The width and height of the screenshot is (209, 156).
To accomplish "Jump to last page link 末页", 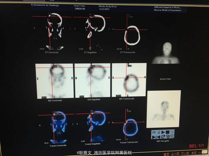I will click(194, 153).
